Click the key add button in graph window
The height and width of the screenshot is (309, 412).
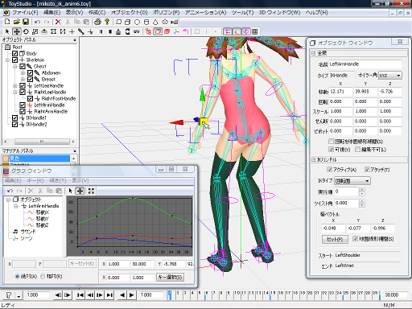pos(170,277)
